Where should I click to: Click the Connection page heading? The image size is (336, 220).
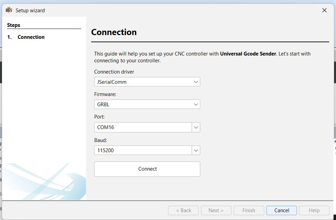[114, 32]
